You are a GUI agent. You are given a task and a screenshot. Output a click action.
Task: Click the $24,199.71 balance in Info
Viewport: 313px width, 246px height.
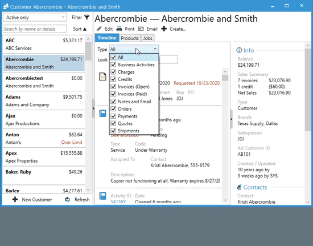248,65
